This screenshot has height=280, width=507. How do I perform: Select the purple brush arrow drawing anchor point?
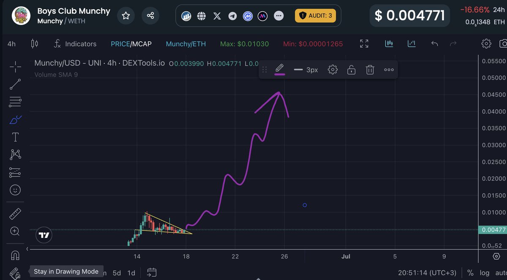pos(305,205)
